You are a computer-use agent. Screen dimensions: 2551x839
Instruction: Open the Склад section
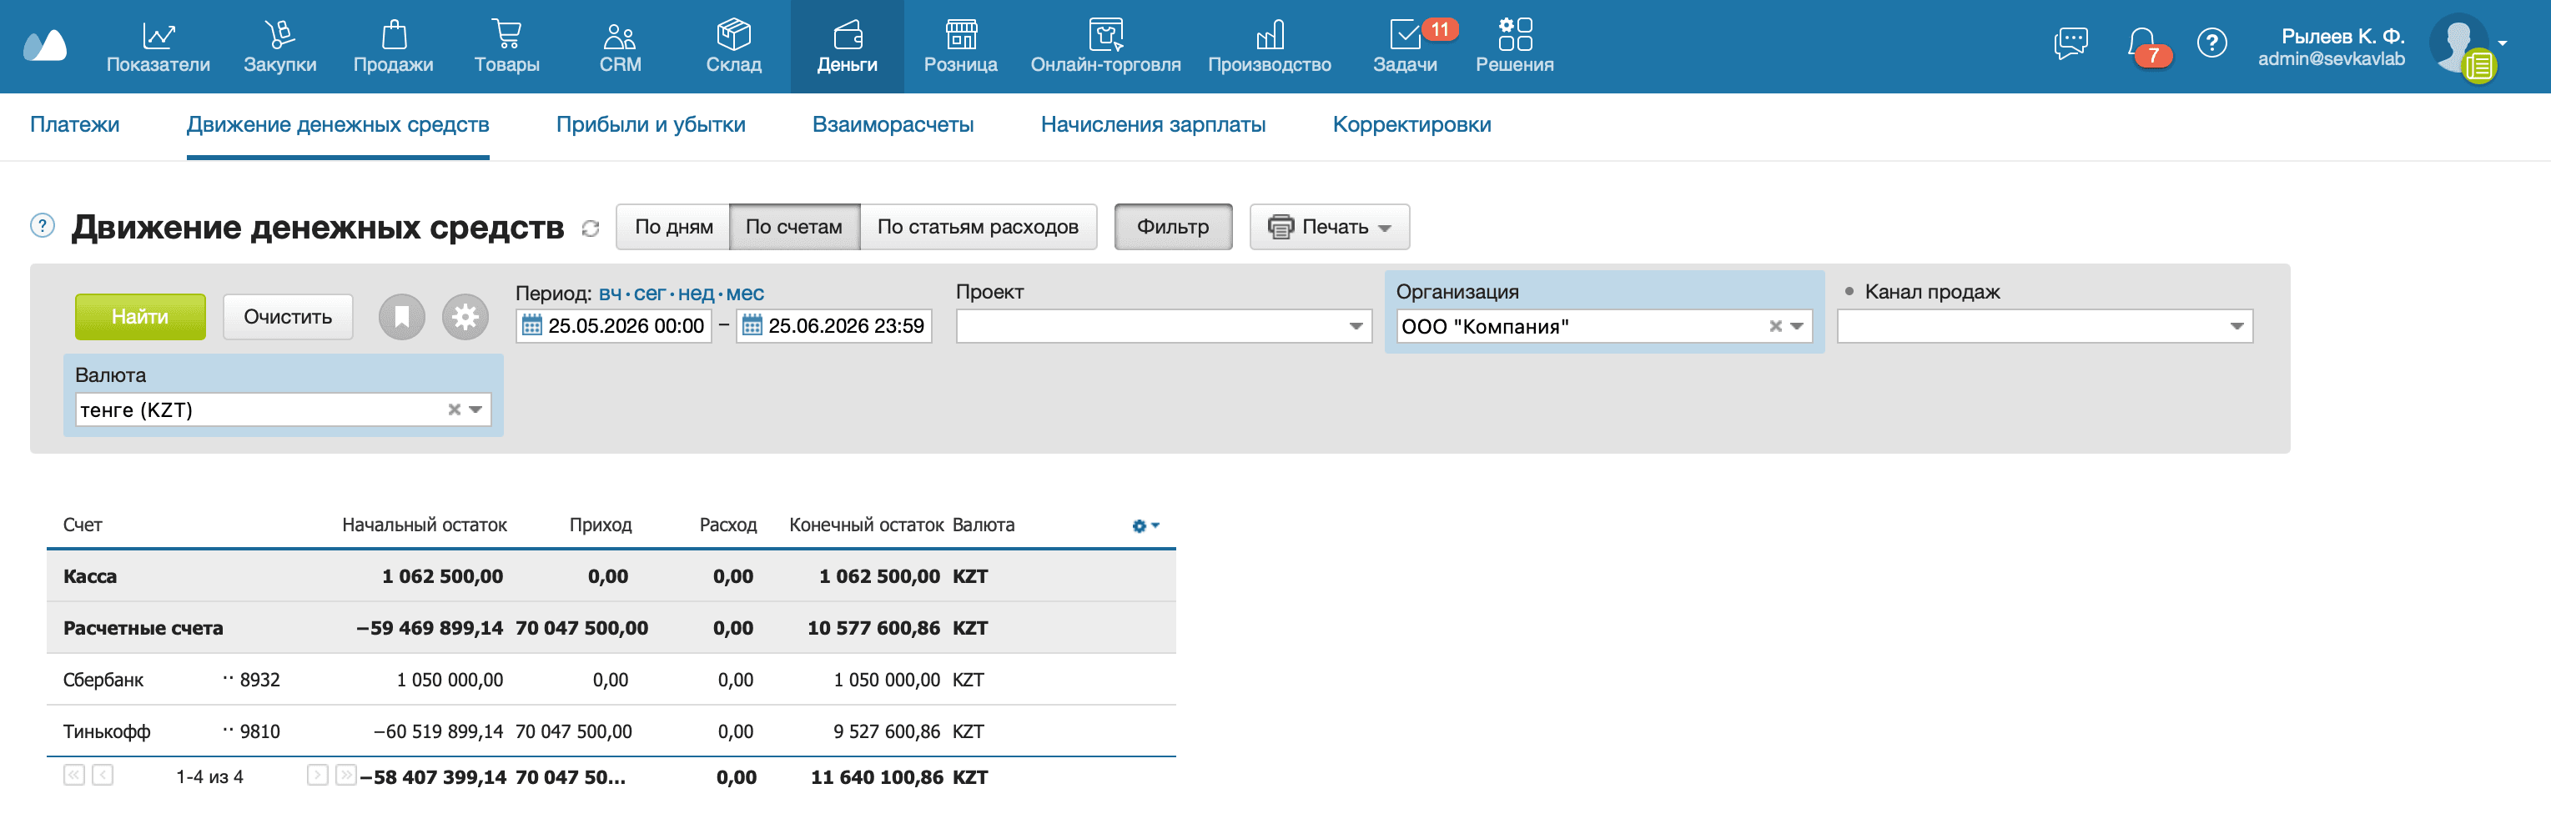pyautogui.click(x=734, y=47)
